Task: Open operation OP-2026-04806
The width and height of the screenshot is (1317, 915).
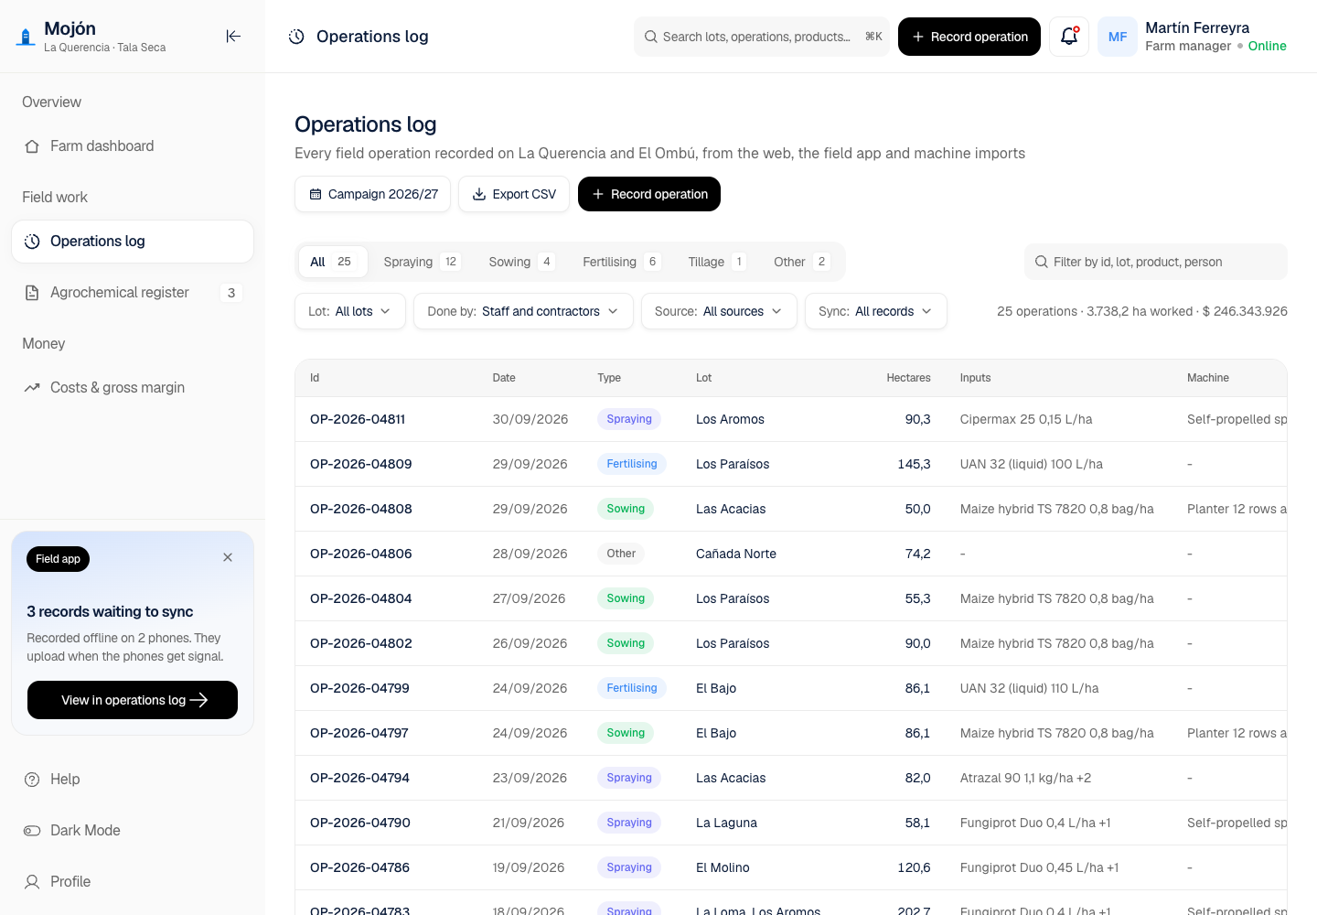Action: point(361,554)
